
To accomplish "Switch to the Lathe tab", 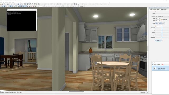I will pyautogui.click(x=151, y=9).
